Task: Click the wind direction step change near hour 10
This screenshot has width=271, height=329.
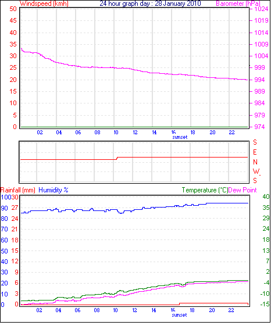Action: (x=117, y=159)
